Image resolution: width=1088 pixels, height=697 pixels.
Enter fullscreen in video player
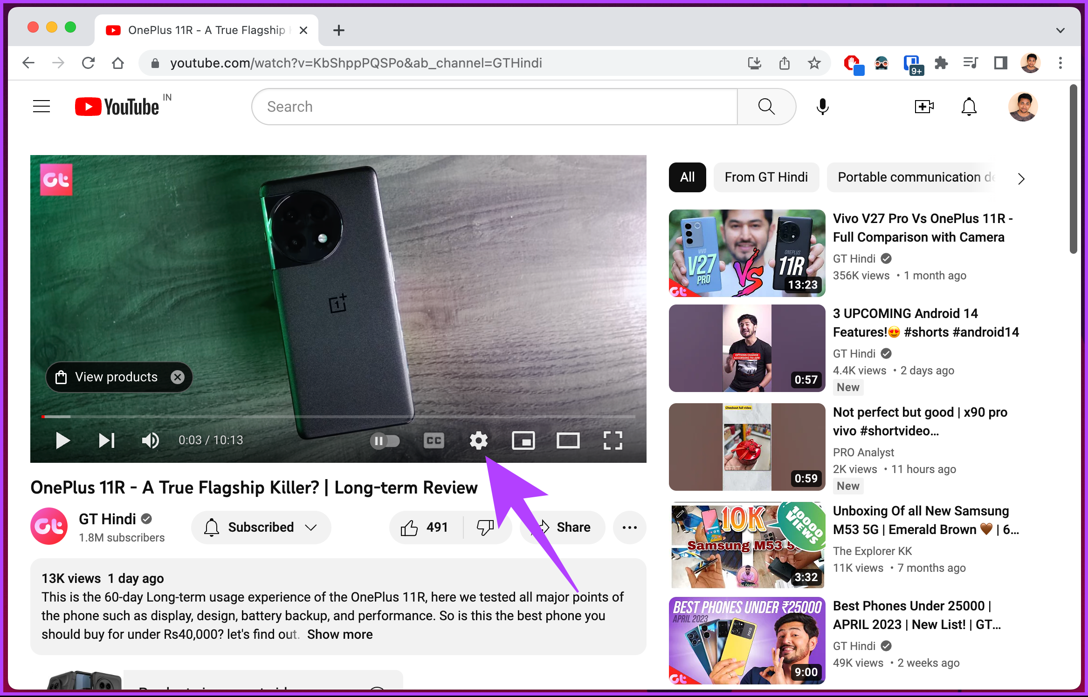coord(613,440)
